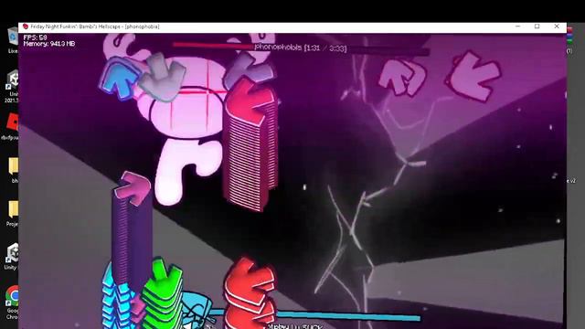The image size is (585, 329).
Task: Click the purple angled arrow receptor at far right
Action: (x=473, y=77)
